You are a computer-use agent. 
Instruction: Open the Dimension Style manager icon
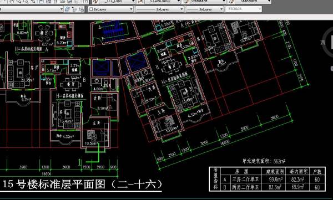tap(95, 2)
